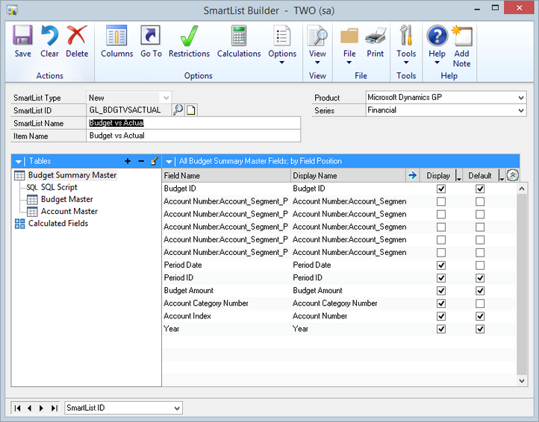Go to first record navigation button

point(17,408)
